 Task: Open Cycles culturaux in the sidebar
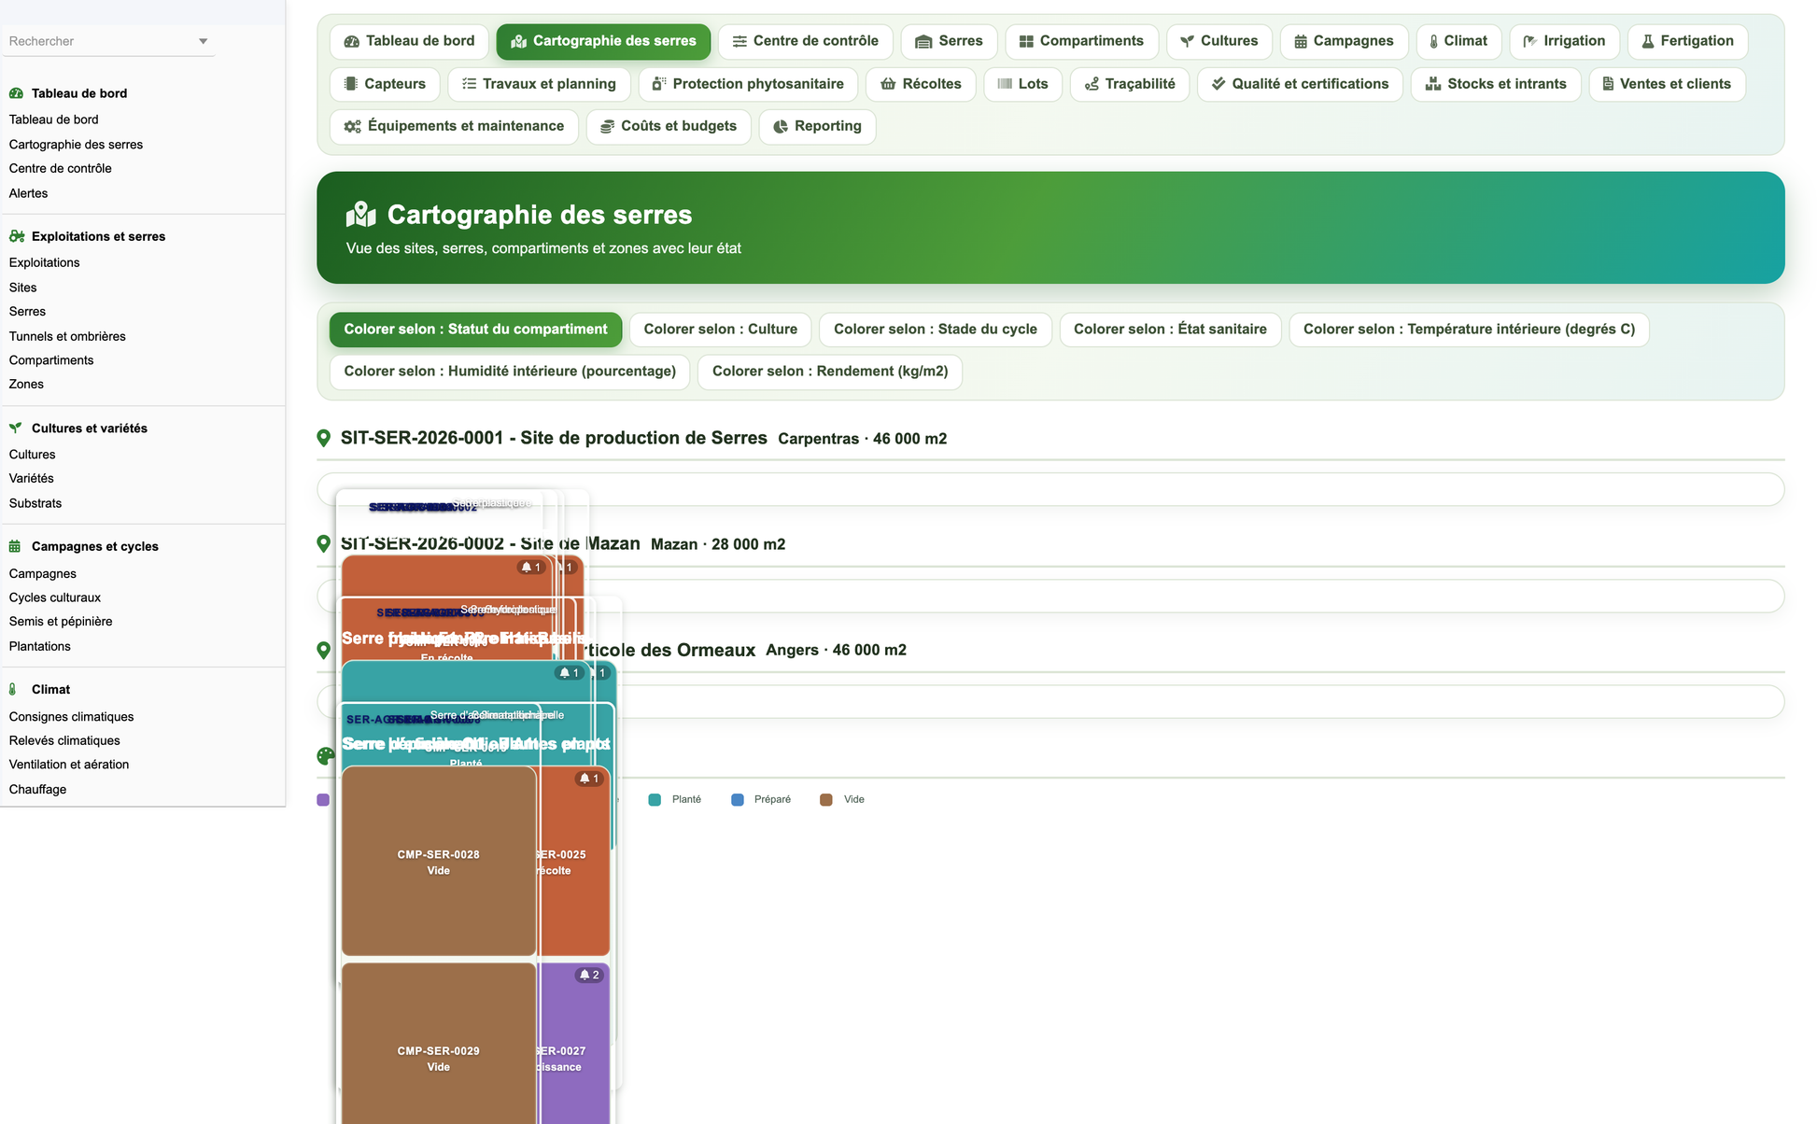[x=54, y=597]
